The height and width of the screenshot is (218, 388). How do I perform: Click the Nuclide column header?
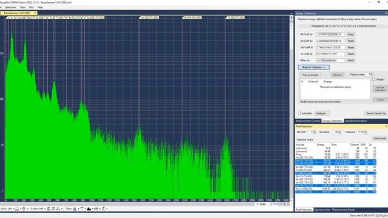[x=300, y=145]
